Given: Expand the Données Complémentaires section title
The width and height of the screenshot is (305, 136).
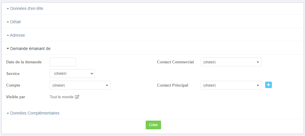Looking at the screenshot, I should click(x=35, y=113).
